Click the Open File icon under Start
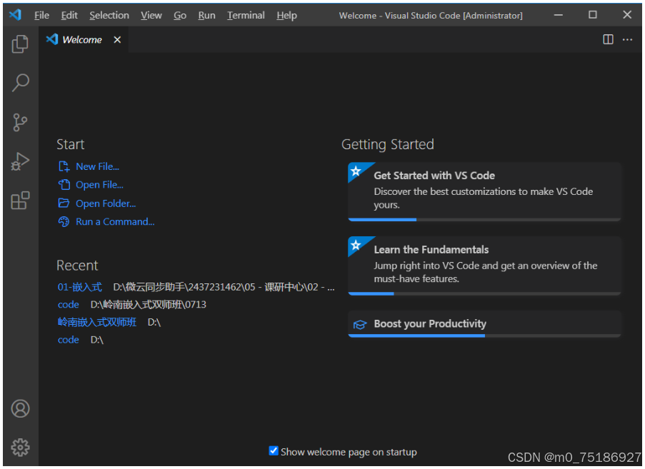Image resolution: width=645 pixels, height=469 pixels. coord(64,185)
